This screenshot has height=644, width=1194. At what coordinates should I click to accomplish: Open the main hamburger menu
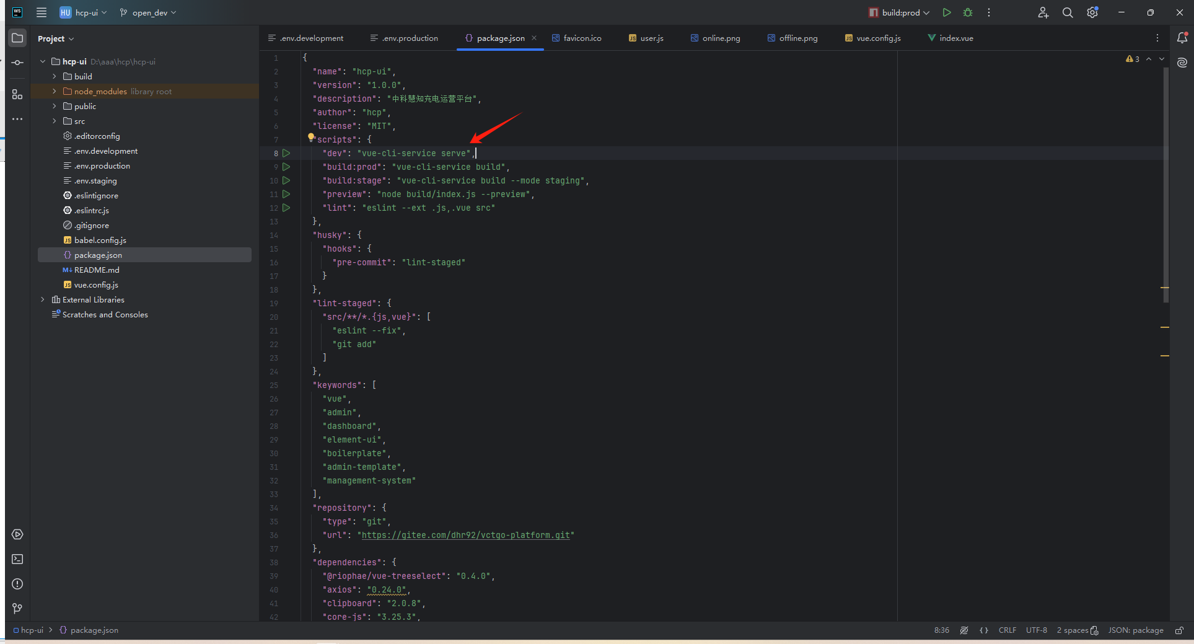pos(42,12)
